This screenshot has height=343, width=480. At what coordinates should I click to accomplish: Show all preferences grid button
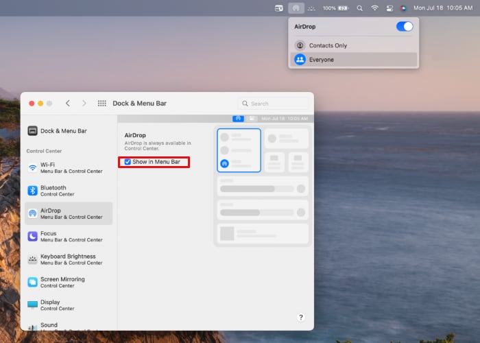coord(102,103)
